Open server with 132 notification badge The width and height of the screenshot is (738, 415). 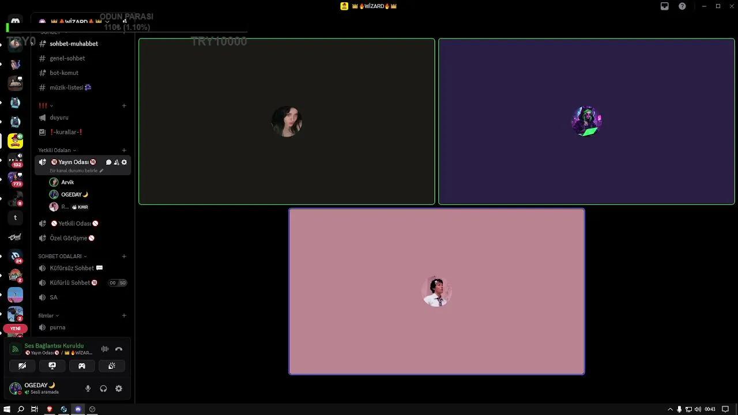pyautogui.click(x=16, y=161)
